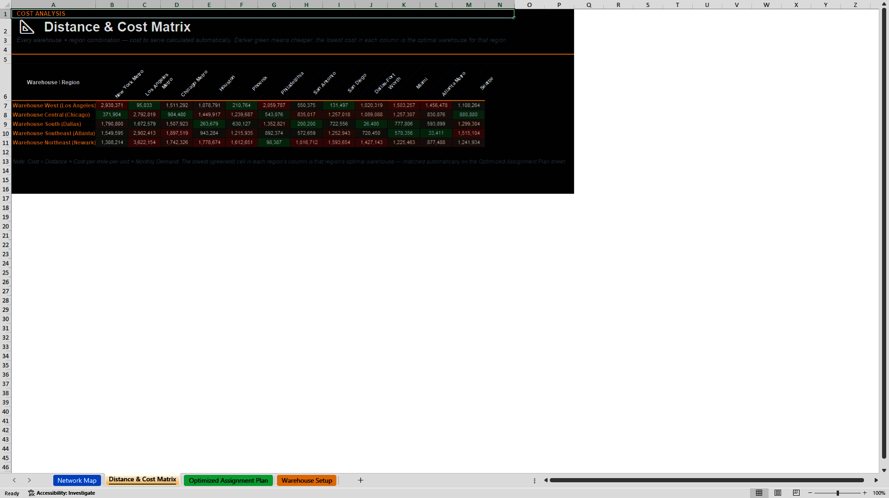Click the Seattle column heading
The width and height of the screenshot is (889, 498).
[x=487, y=83]
